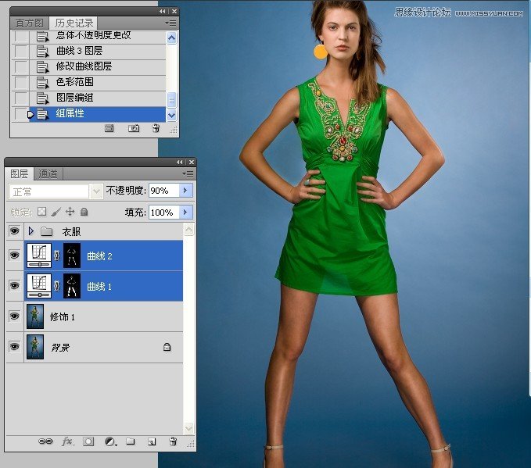Hide the 曲线 2 layer

(x=14, y=255)
